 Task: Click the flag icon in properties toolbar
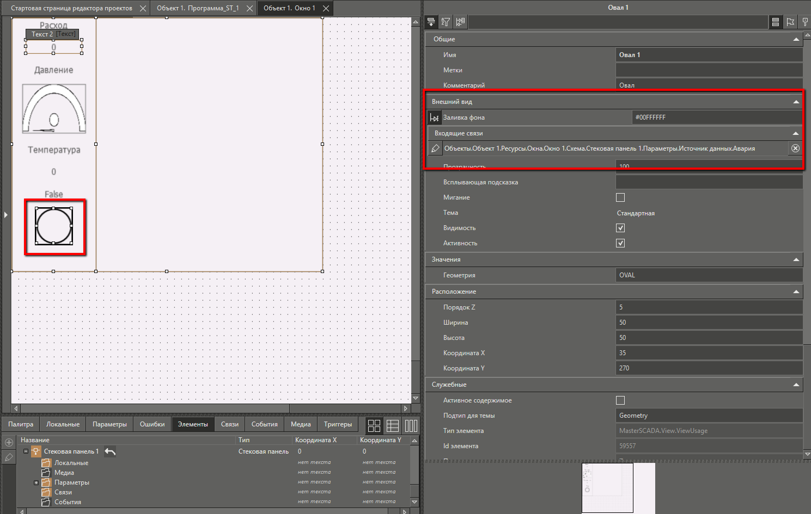coord(790,22)
